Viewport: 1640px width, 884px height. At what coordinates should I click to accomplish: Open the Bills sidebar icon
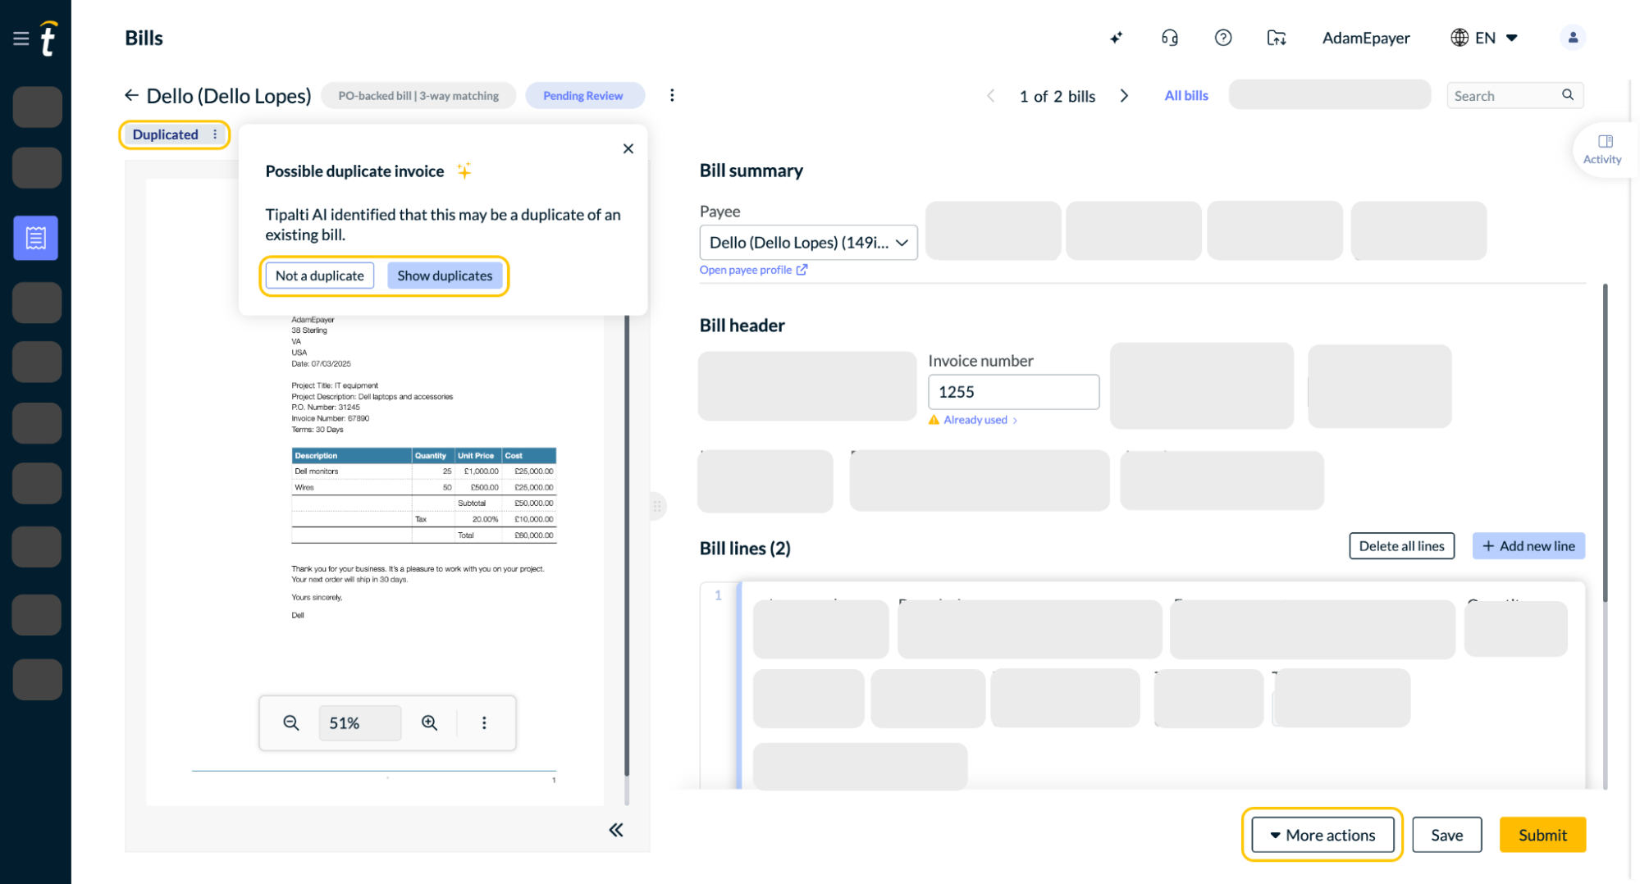[36, 238]
